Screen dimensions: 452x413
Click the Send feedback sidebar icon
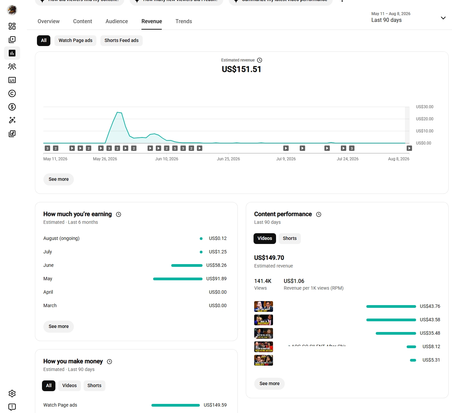[x=12, y=407]
